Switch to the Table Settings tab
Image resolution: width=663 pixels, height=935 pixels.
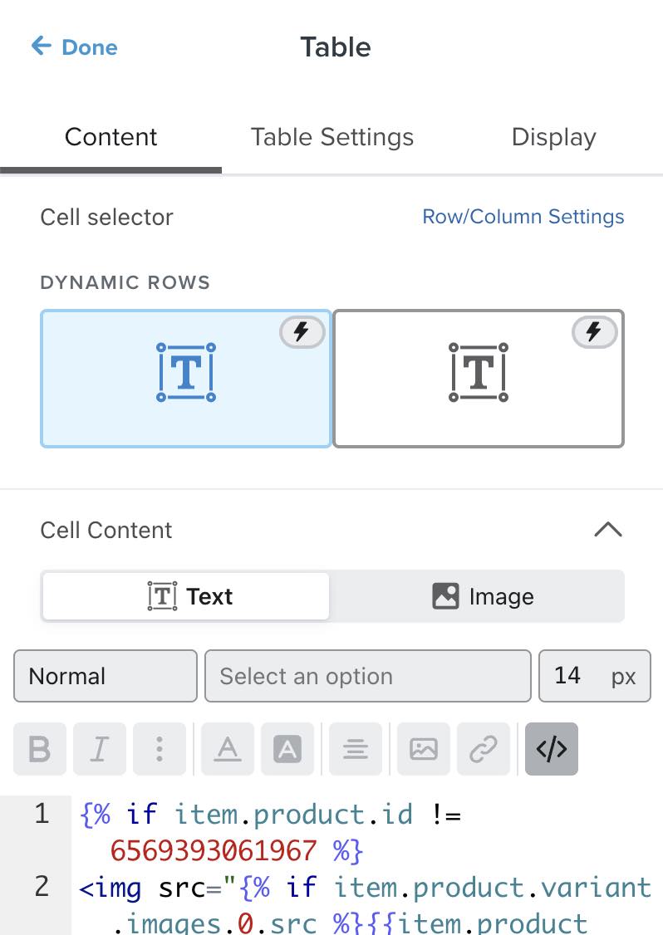pos(332,137)
